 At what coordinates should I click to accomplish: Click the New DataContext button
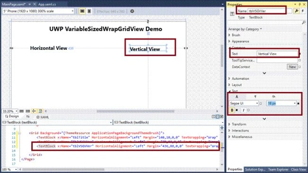point(292,67)
